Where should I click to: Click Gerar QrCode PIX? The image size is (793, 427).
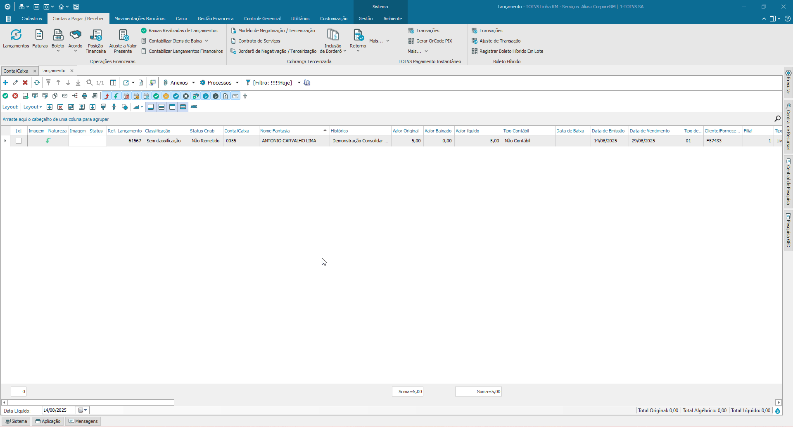click(430, 41)
